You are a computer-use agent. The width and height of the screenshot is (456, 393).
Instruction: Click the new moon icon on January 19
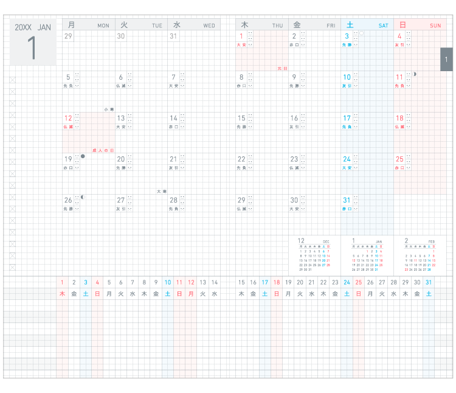tap(83, 156)
